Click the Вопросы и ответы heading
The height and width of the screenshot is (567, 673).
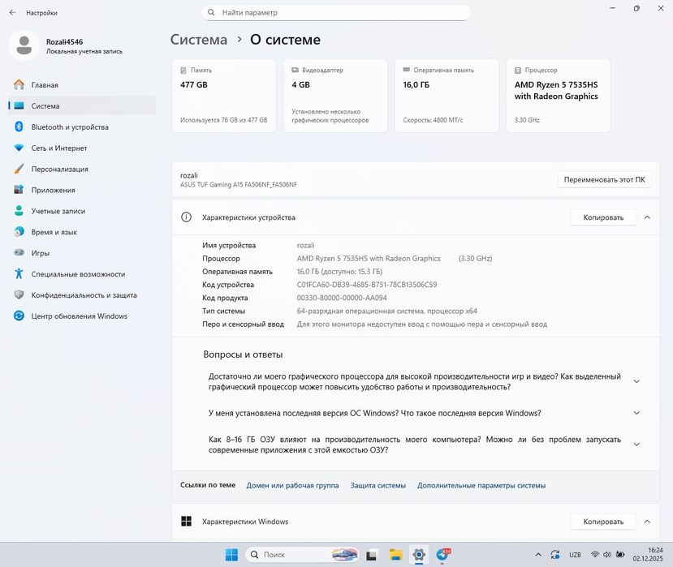click(x=243, y=354)
